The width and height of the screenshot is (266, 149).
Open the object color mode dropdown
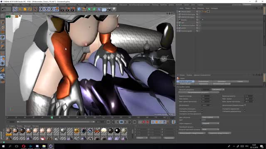tap(210, 117)
